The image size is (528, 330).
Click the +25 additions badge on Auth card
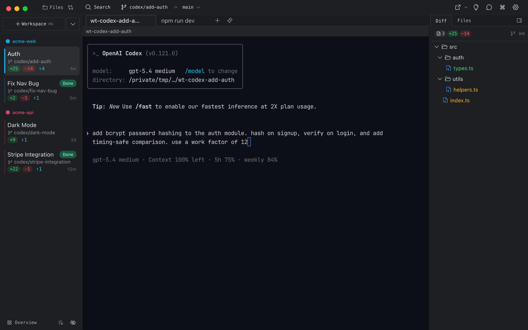point(14,68)
